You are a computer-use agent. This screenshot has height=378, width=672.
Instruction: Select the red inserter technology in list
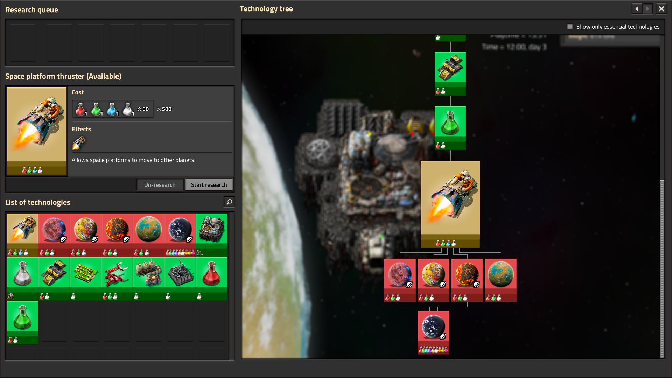point(117,274)
